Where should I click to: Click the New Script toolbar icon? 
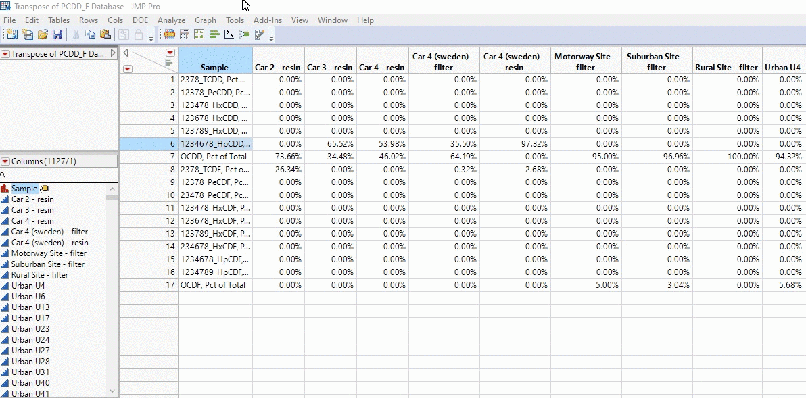[x=28, y=34]
